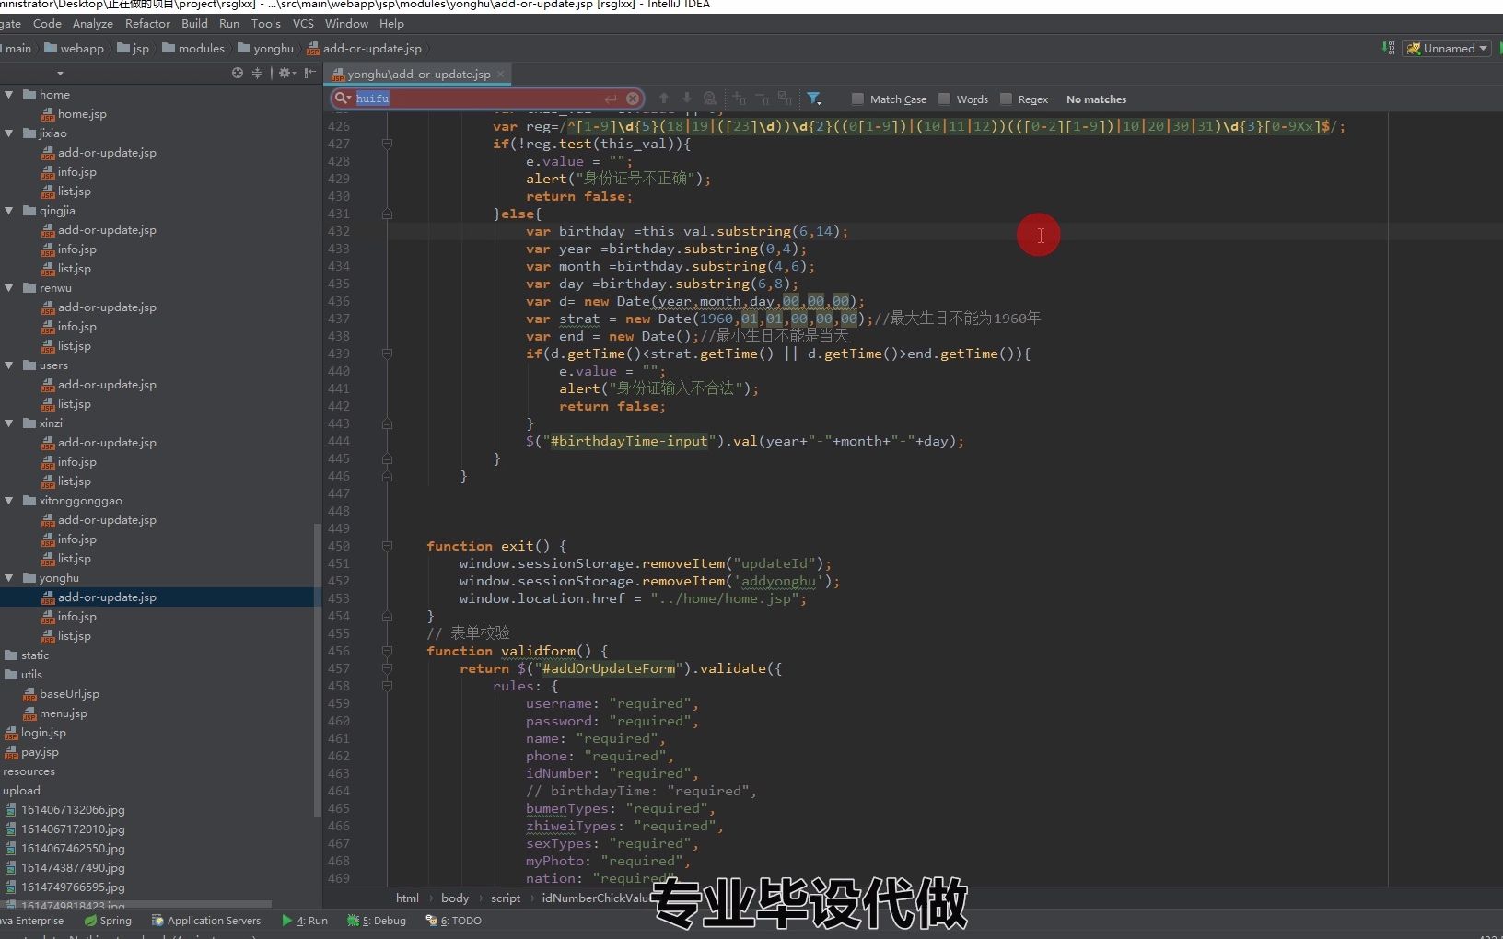Open the Refactor menu
The image size is (1503, 939).
(146, 24)
